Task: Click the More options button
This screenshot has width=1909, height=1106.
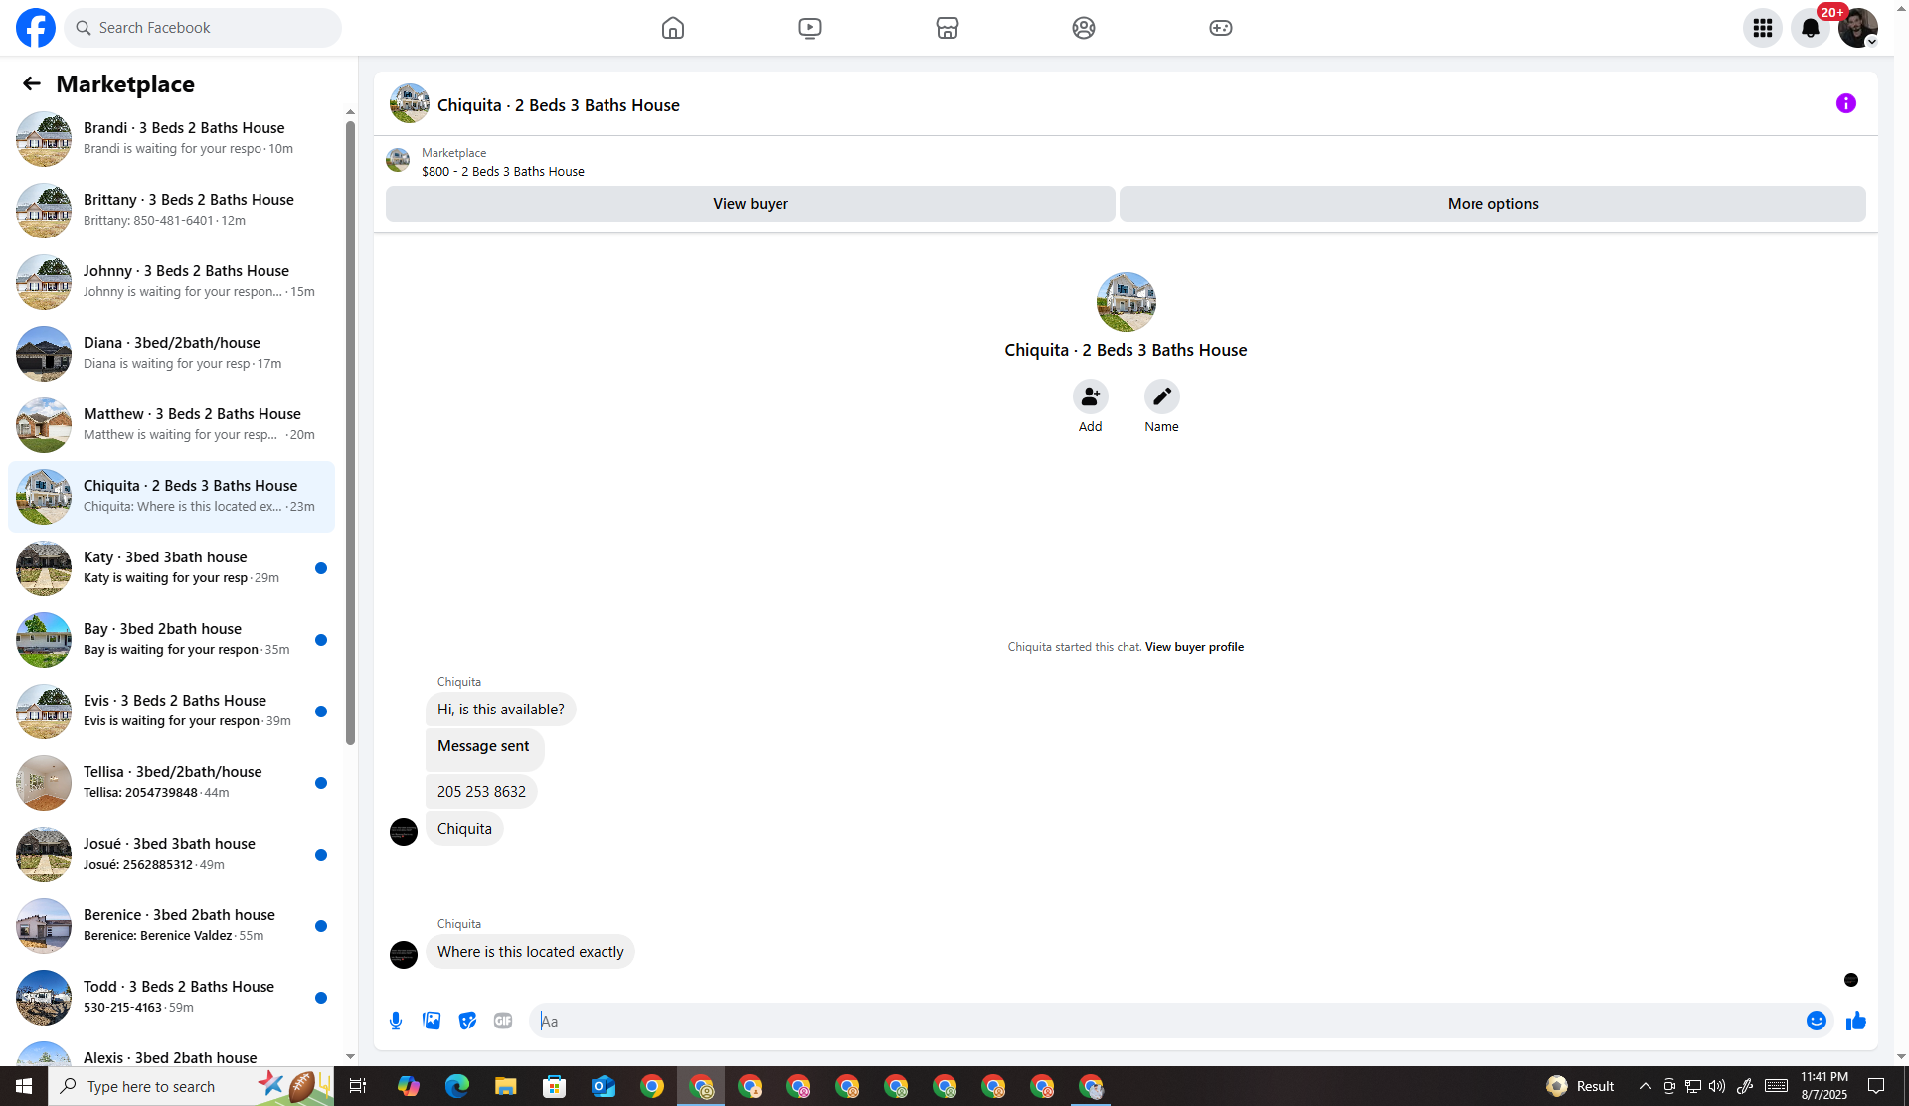Action: tap(1491, 204)
